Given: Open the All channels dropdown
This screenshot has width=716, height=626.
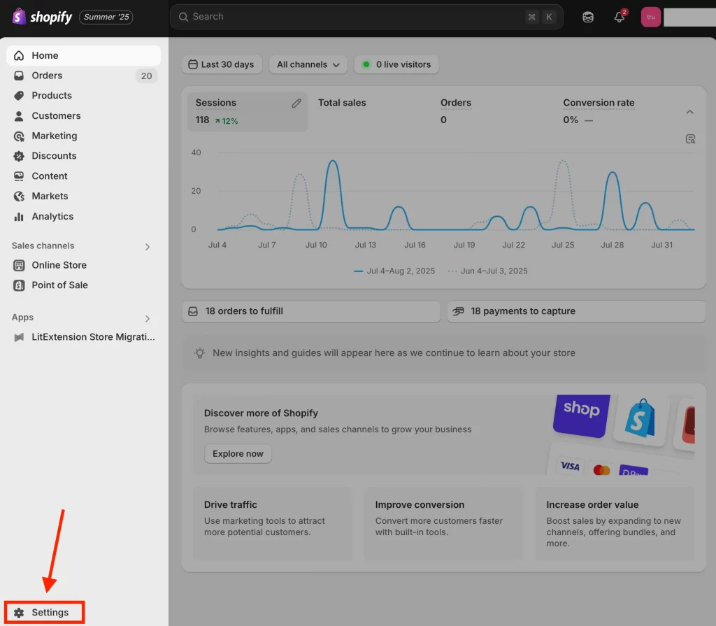Looking at the screenshot, I should tap(308, 64).
